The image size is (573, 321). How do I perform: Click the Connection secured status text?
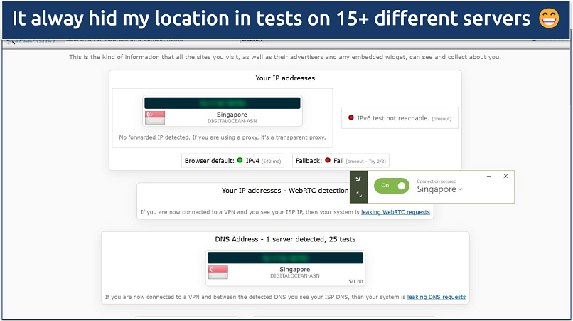[x=437, y=181]
